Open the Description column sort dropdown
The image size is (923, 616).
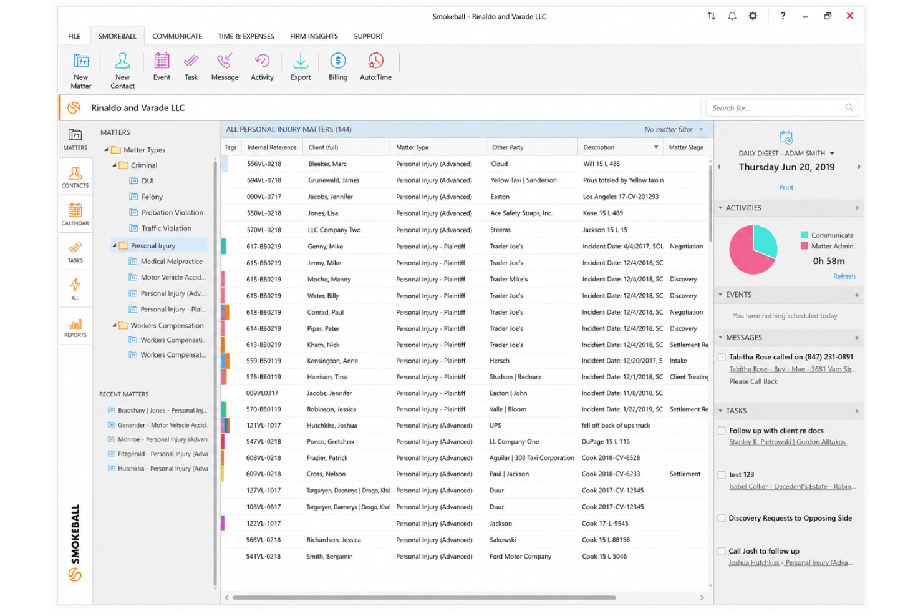[x=656, y=147]
